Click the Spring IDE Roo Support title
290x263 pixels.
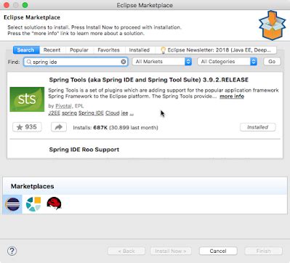pyautogui.click(x=84, y=150)
